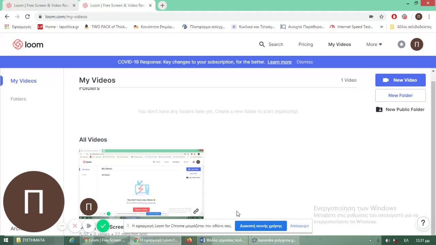Expand the More dropdown menu
The width and height of the screenshot is (436, 245).
(x=374, y=44)
